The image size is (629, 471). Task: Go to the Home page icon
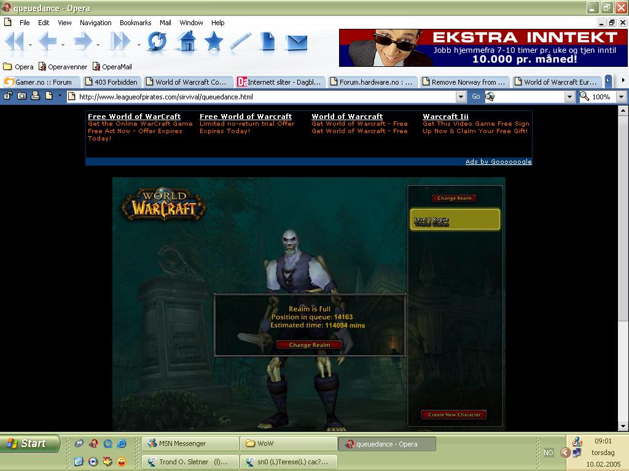[x=187, y=41]
